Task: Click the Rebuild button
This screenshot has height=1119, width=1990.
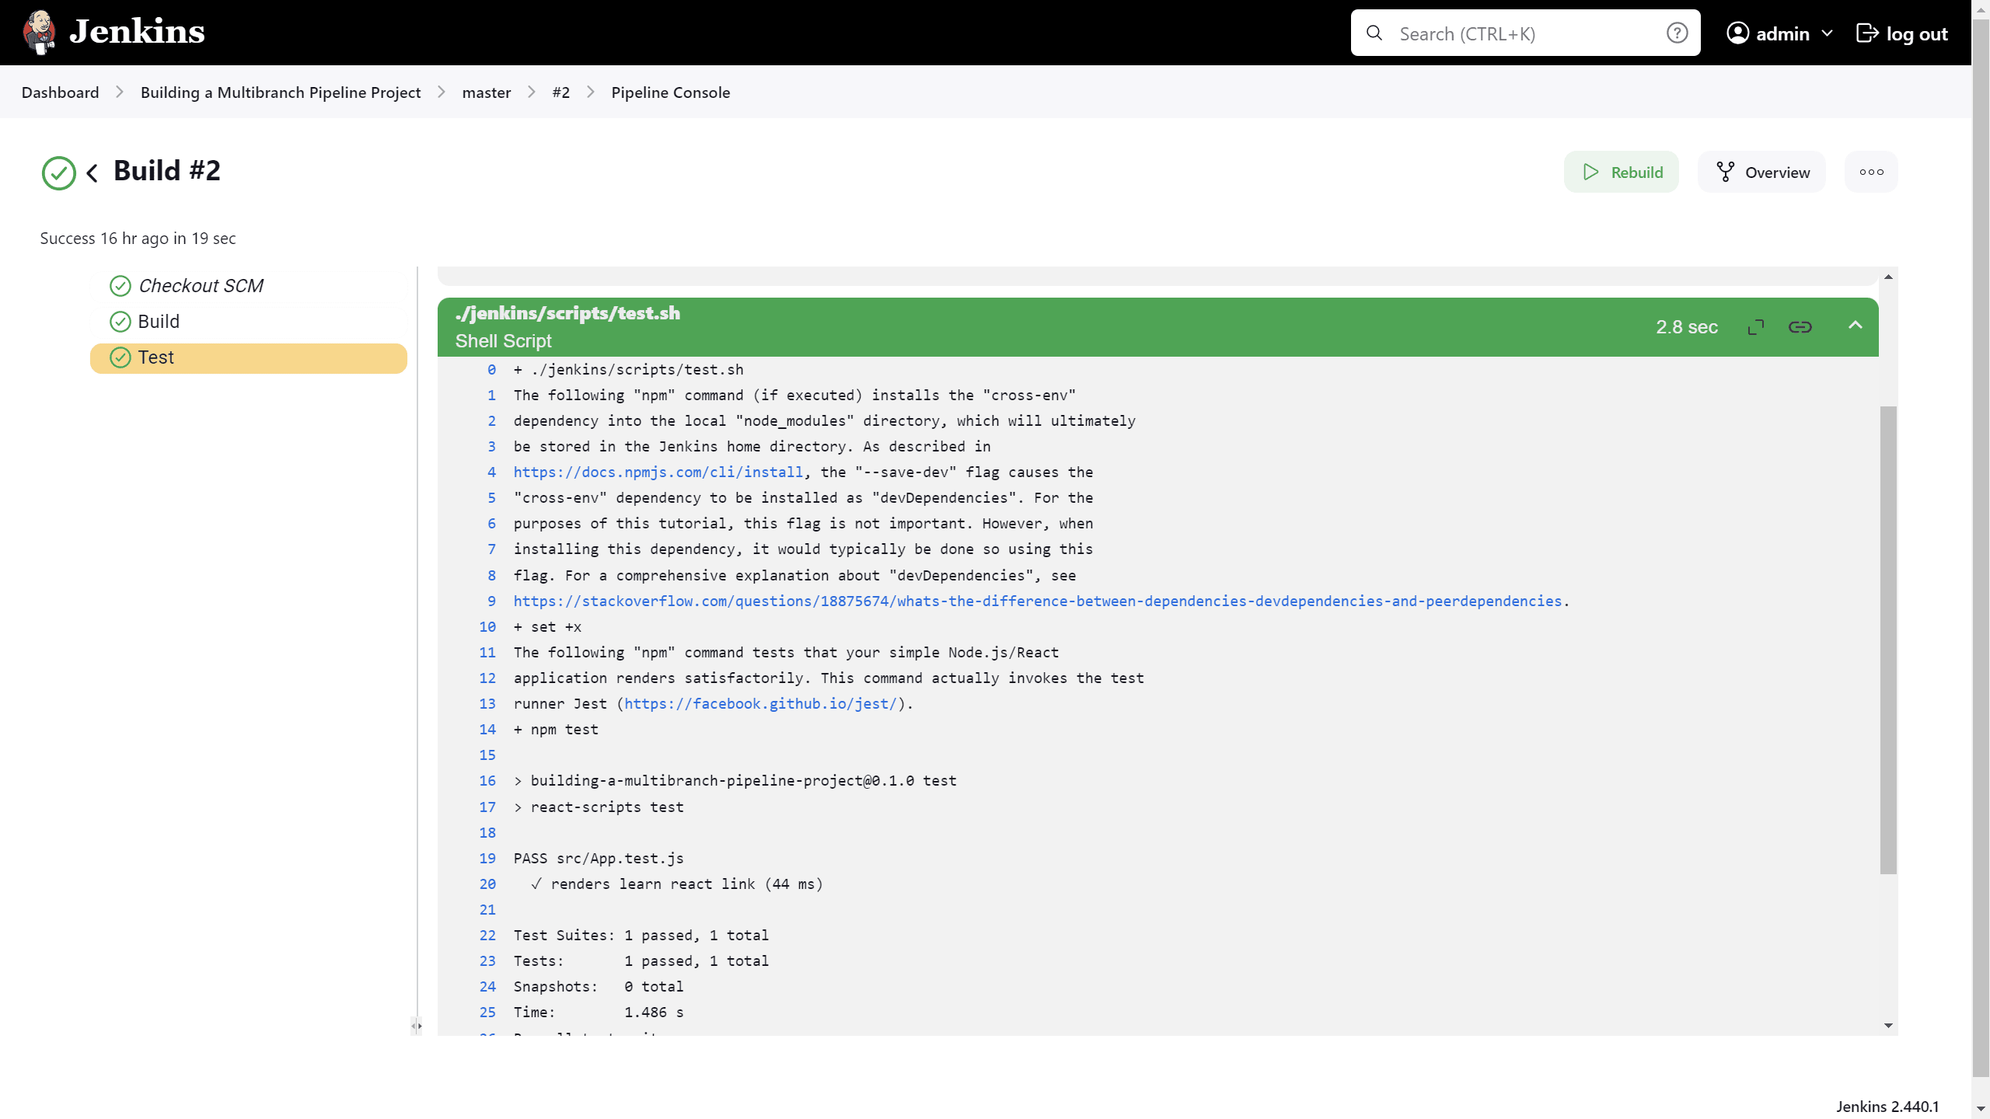Action: coord(1622,173)
